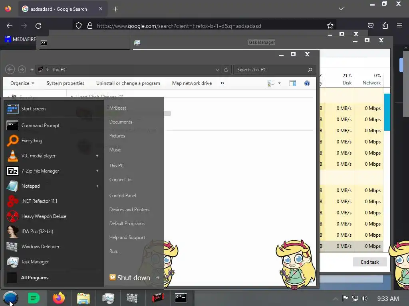
Task: Open Devices and Printers
Action: [x=129, y=210]
